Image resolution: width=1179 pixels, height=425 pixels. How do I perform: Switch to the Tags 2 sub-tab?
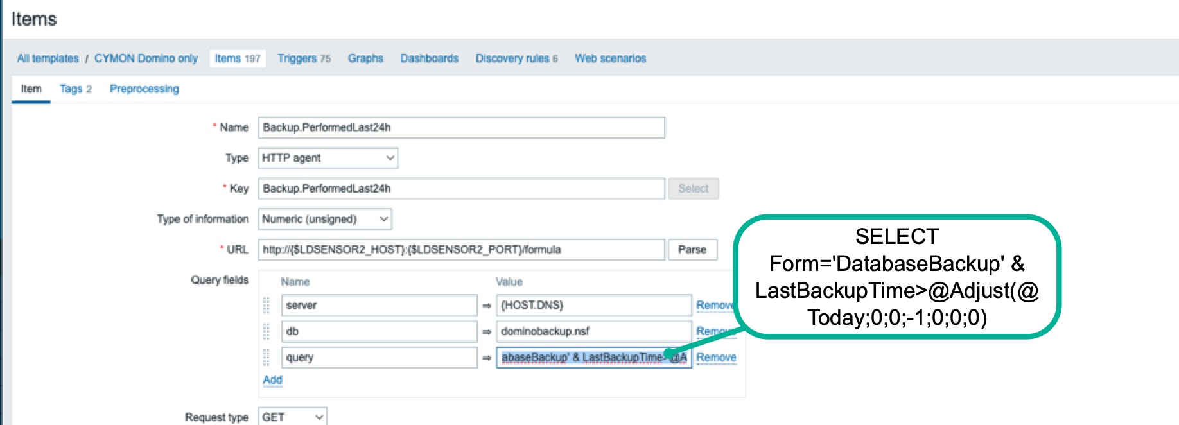[76, 89]
